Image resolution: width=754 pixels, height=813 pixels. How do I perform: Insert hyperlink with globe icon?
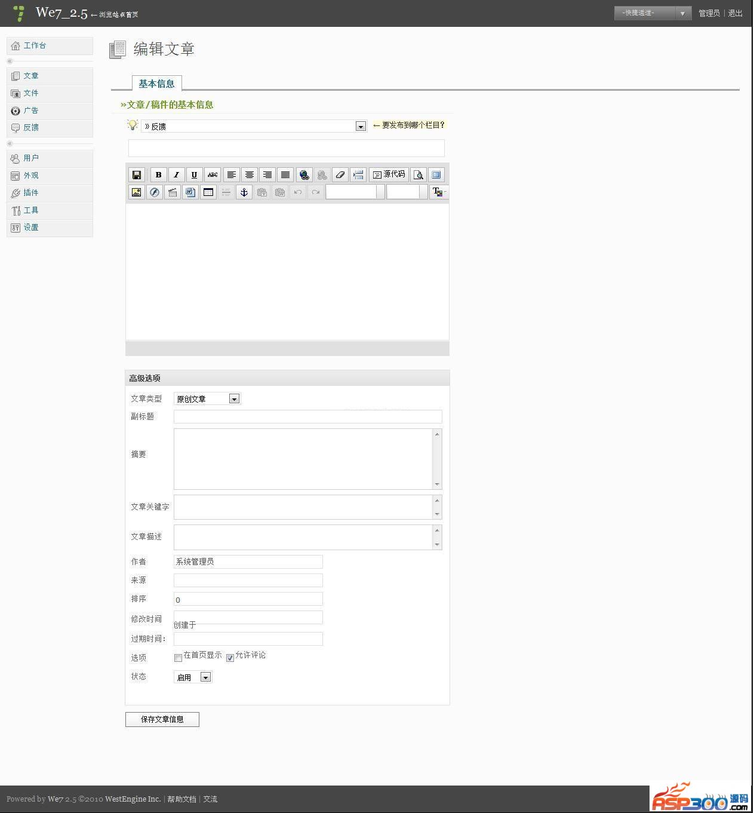(x=304, y=174)
